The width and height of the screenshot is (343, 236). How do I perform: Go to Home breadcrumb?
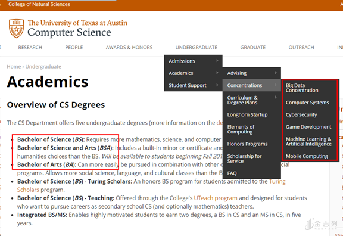click(x=14, y=67)
